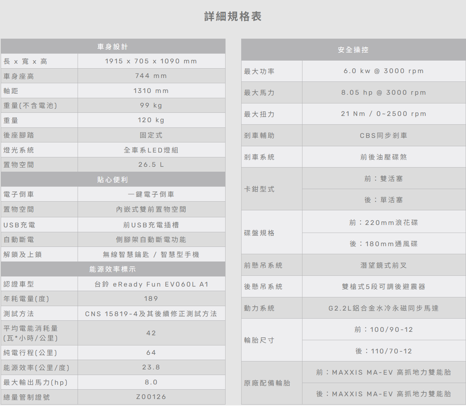Screen dimensions: 466x406
Task: Select the 最大扭力 row label
Action: [x=259, y=114]
